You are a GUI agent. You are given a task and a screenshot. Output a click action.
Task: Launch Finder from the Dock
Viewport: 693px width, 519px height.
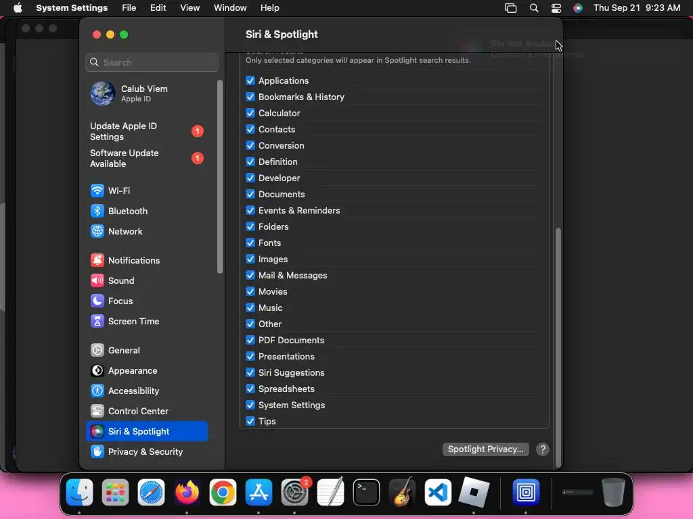pos(80,492)
